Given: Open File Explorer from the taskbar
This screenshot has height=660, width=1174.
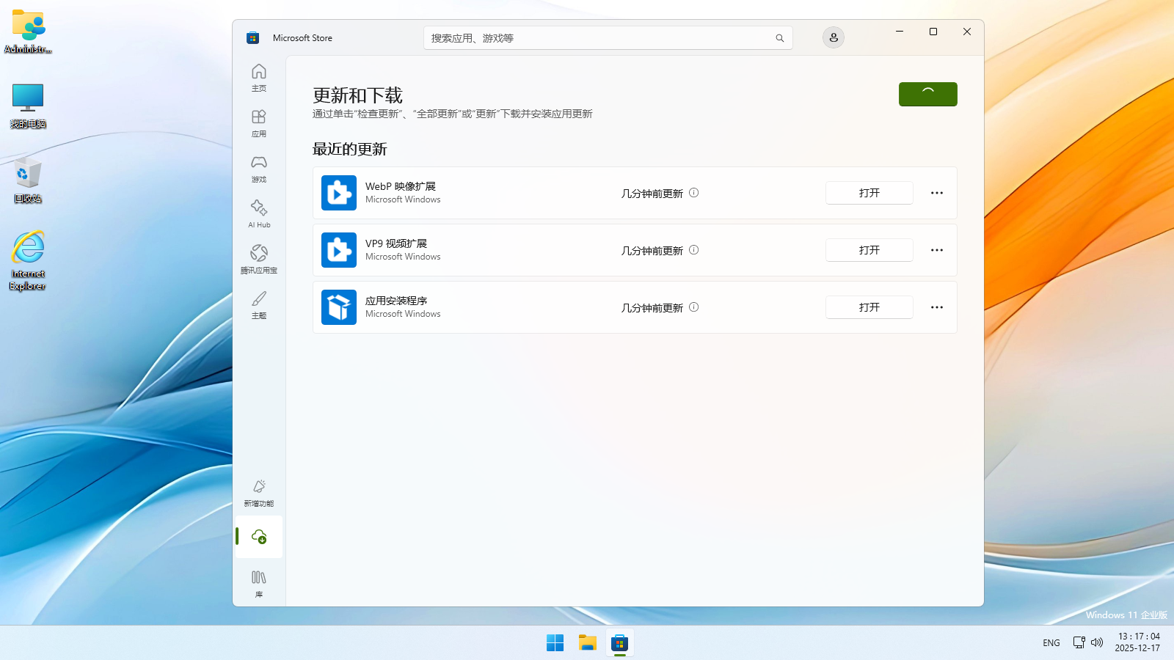Looking at the screenshot, I should tap(588, 643).
